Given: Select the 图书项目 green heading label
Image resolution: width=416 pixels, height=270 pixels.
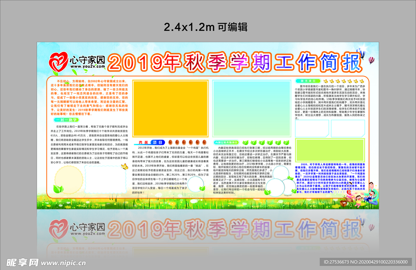Looking at the screenshot, I should pos(308,81).
